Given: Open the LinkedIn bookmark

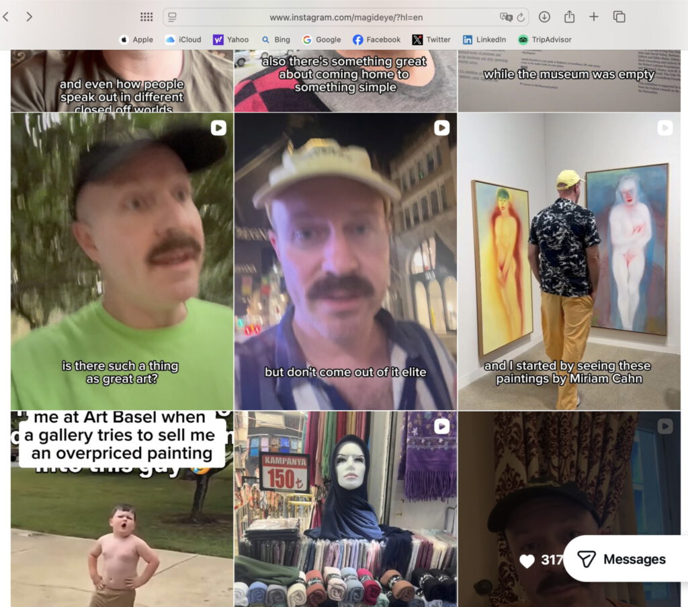Looking at the screenshot, I should (484, 40).
